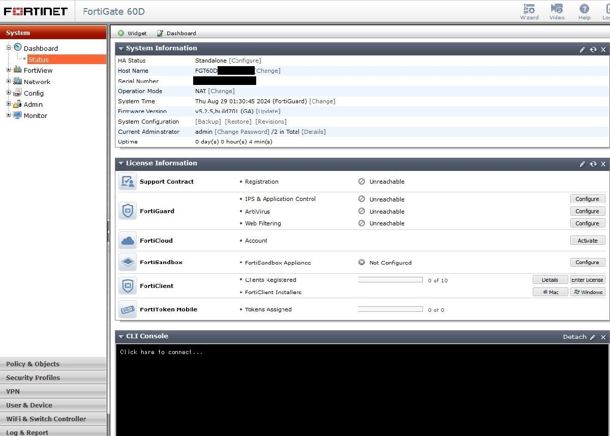Click Change Password link for admin
Image resolution: width=610 pixels, height=436 pixels.
click(242, 132)
